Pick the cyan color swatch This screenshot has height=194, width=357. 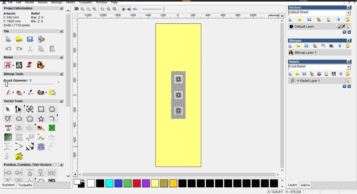(109, 183)
